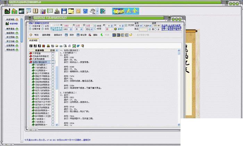The width and height of the screenshot is (243, 146).
Task: Select the 时限 radio button
Action: coord(95,29)
